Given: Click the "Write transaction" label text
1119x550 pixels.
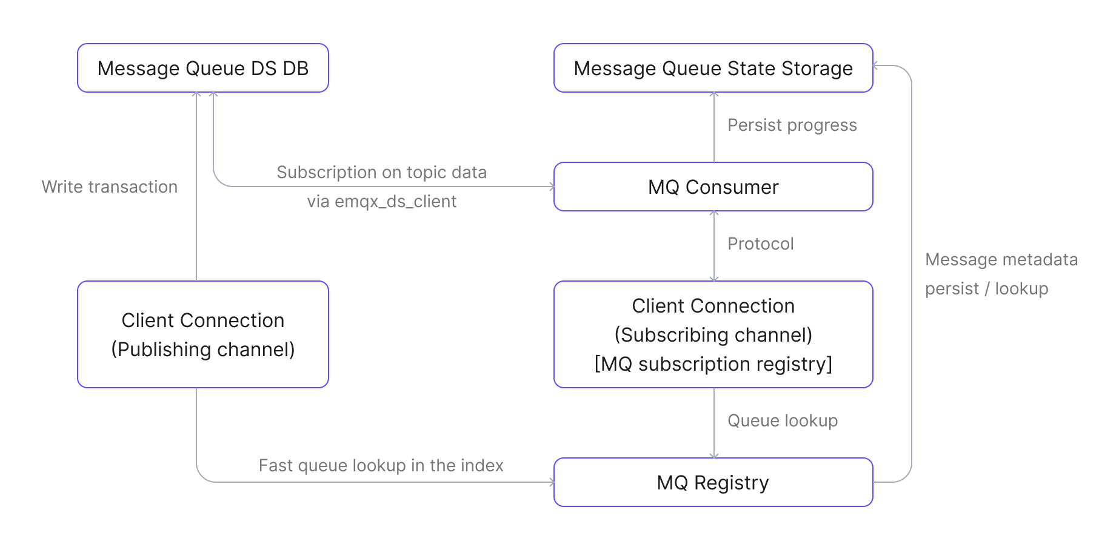Looking at the screenshot, I should coord(110,187).
